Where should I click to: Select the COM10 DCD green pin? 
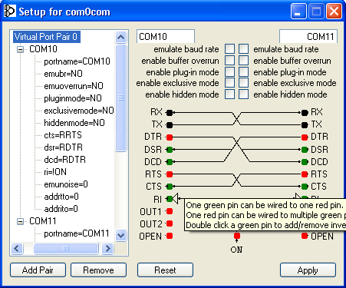170,162
